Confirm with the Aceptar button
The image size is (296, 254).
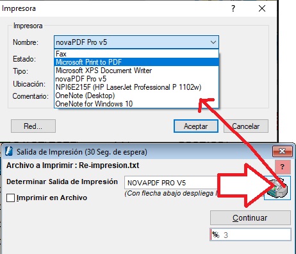point(196,126)
